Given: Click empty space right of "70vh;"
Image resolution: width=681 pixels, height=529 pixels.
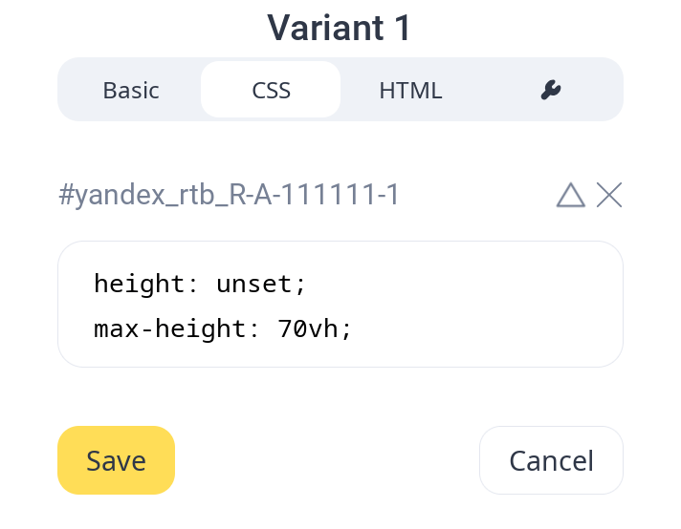Looking at the screenshot, I should pyautogui.click(x=478, y=329).
